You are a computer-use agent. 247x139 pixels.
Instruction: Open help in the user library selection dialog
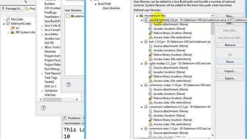tap(68, 85)
